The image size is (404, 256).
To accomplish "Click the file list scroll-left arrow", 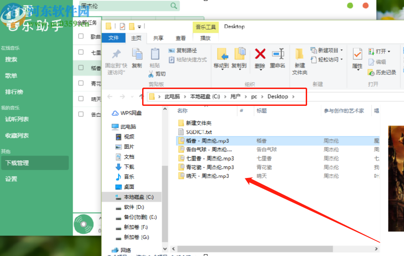I will (x=173, y=249).
